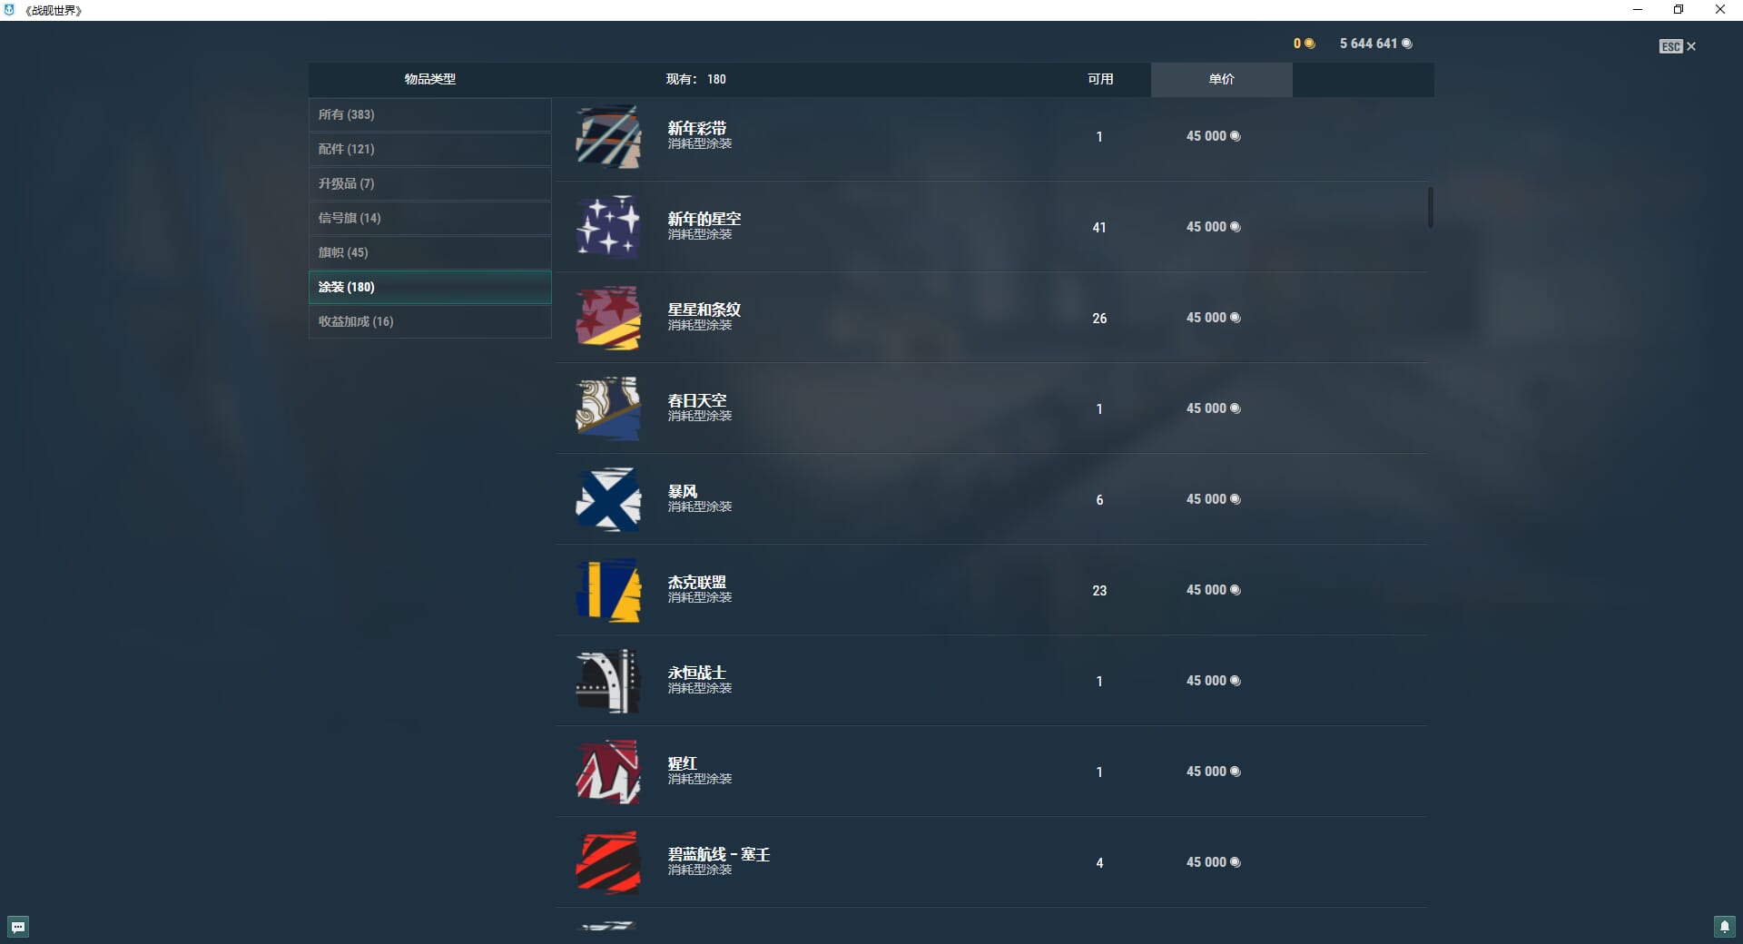
Task: Click the list's vertical scrollbar thumb
Action: click(x=1431, y=208)
